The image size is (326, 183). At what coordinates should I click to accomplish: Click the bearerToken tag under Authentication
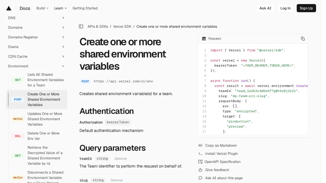[x=118, y=122]
